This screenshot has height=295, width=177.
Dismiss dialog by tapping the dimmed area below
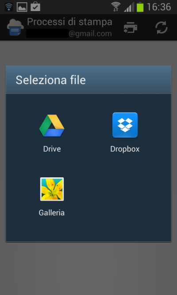coord(88,268)
